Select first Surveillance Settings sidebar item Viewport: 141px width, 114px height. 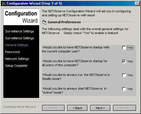click(20, 31)
